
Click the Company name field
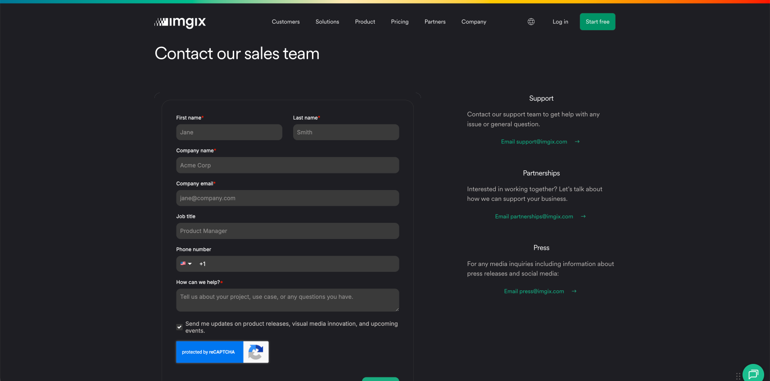pyautogui.click(x=288, y=165)
